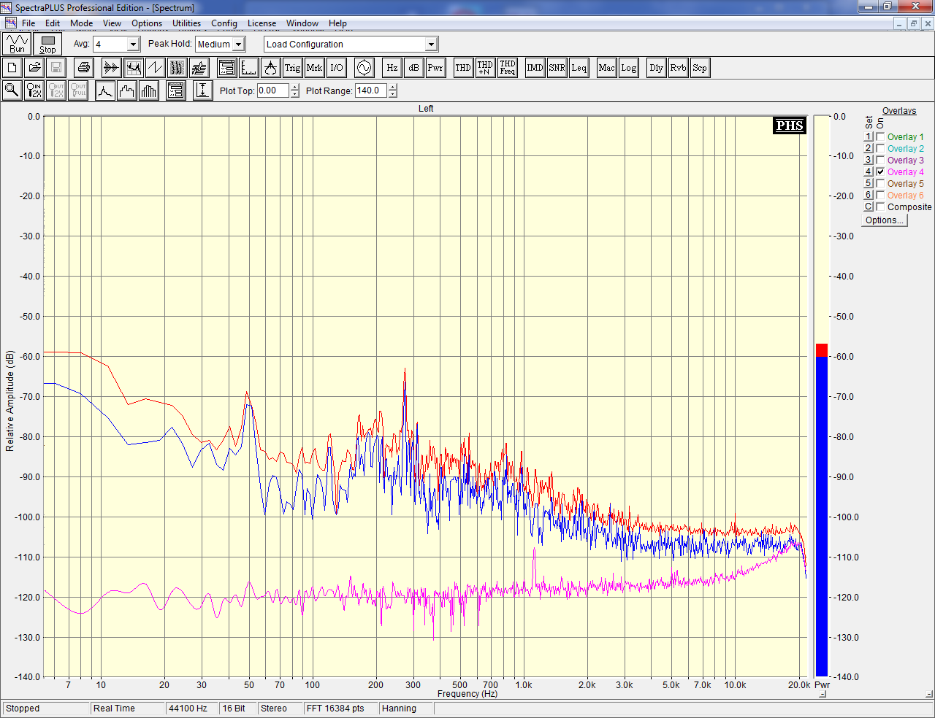This screenshot has height=718, width=935.
Task: Click the calipers measurement icon
Action: (271, 68)
